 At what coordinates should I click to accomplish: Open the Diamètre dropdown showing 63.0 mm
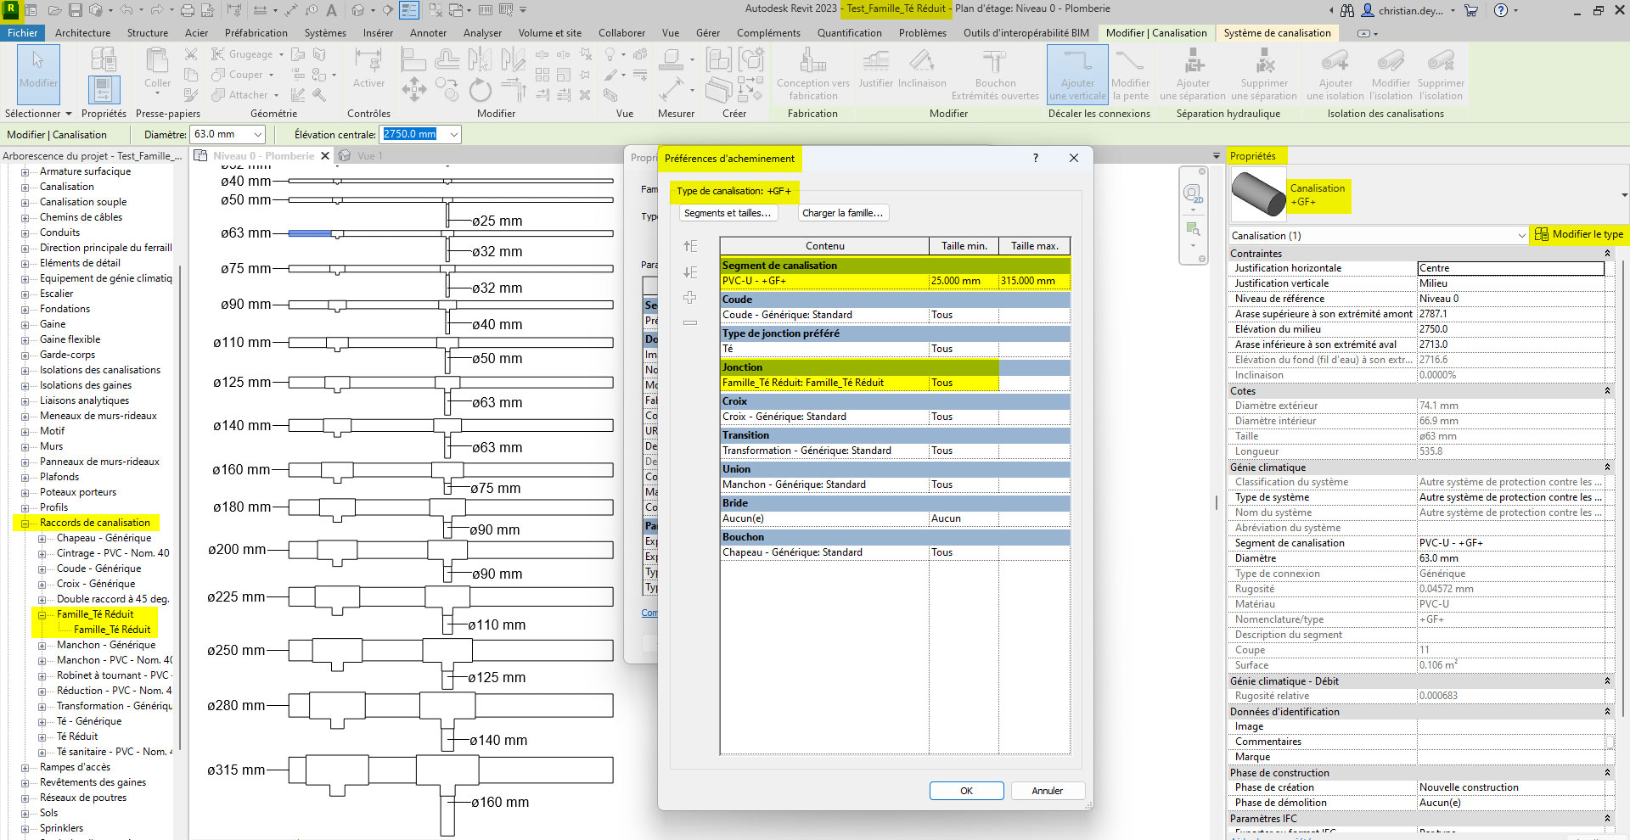coord(258,134)
